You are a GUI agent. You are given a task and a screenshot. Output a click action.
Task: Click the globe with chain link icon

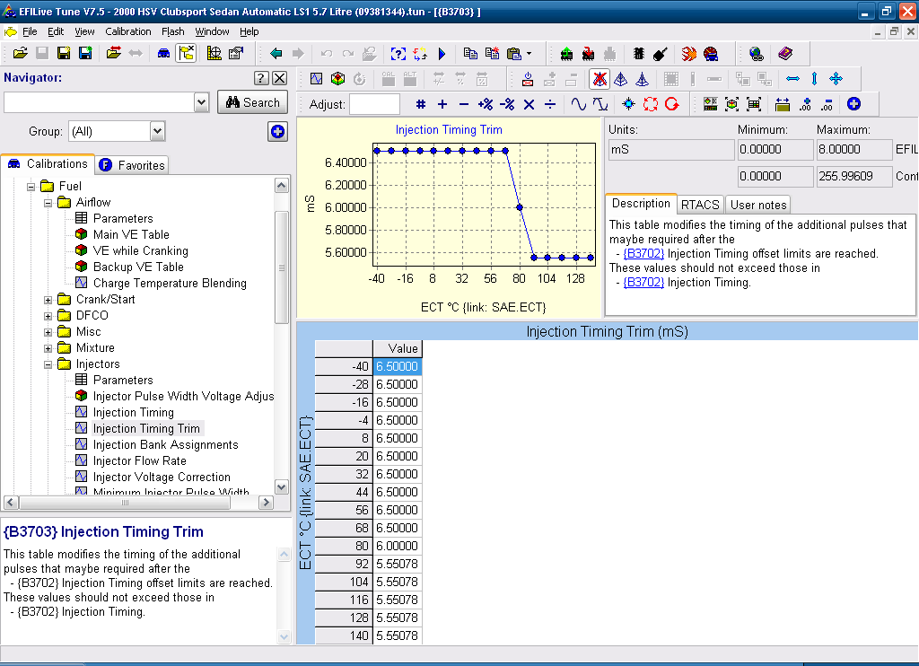757,54
